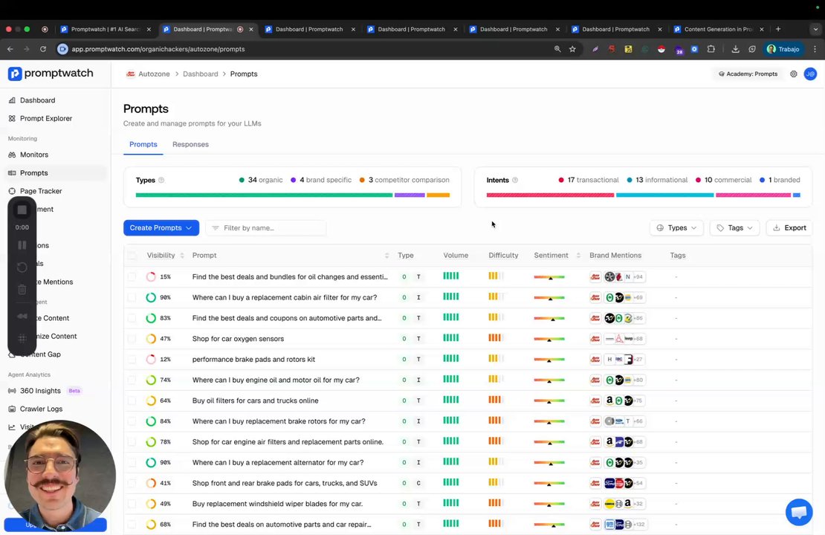Open browser zoom magnifier icon
This screenshot has height=535, width=825.
tap(557, 49)
